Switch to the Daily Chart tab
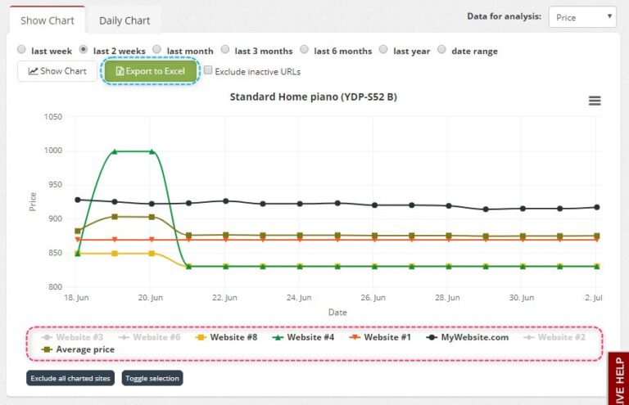This screenshot has height=405, width=629. (124, 20)
